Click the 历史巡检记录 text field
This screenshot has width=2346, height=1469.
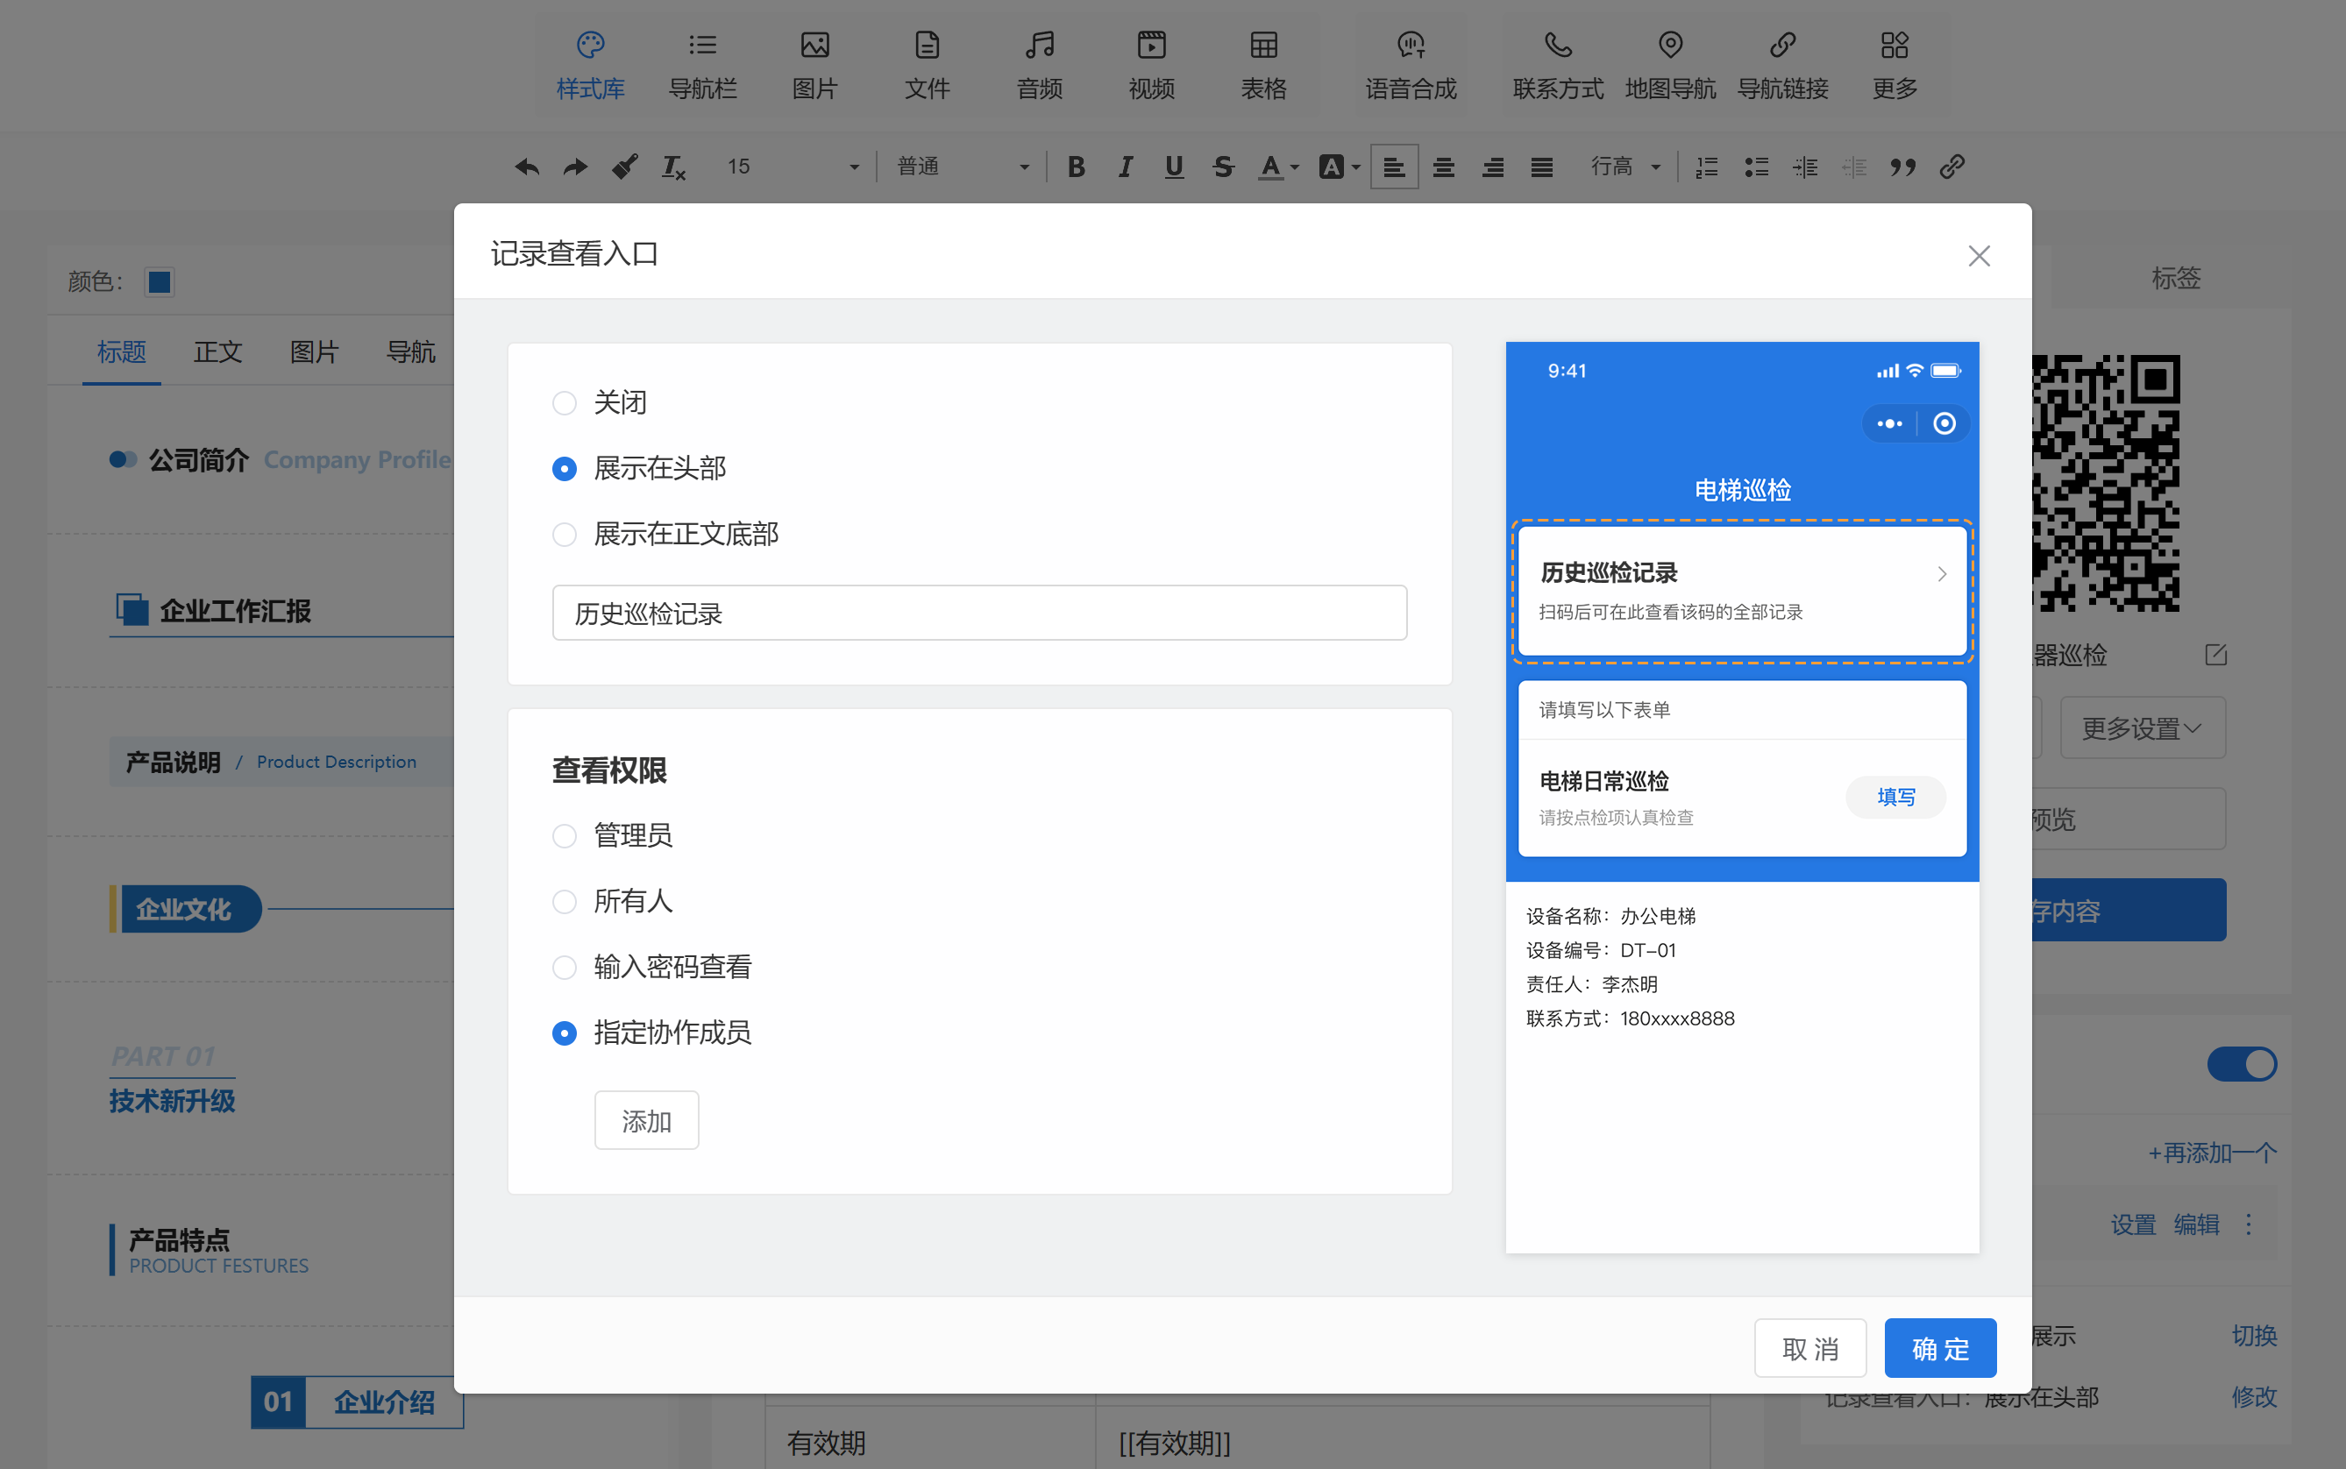(x=978, y=613)
